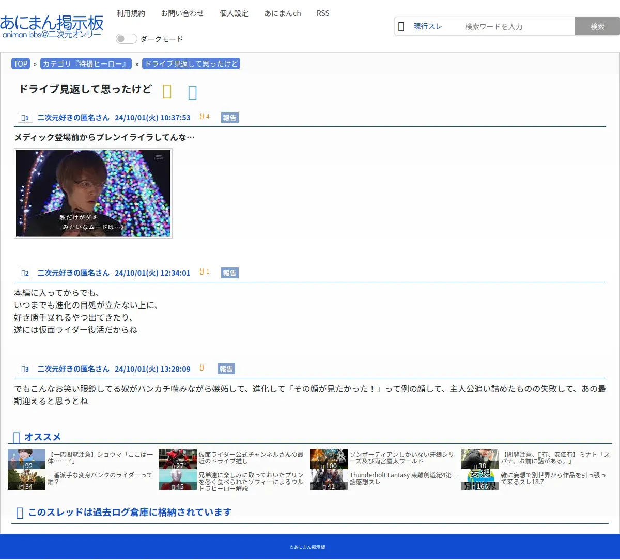Screen dimensions: 620x560
Task: Open recommended thread ショウマ「ここは一体……？」
Action: click(x=100, y=458)
